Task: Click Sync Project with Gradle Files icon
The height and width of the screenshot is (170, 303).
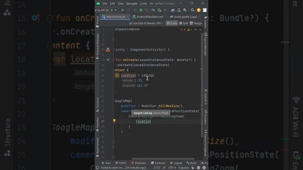Action: pos(173,10)
